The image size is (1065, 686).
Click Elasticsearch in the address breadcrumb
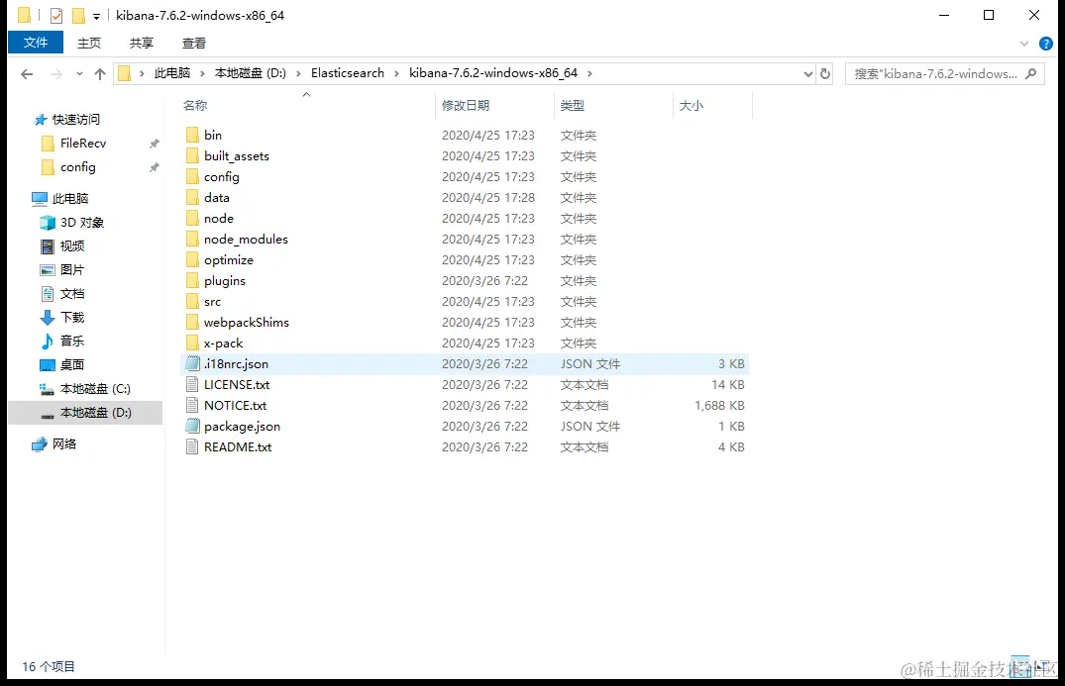point(347,73)
